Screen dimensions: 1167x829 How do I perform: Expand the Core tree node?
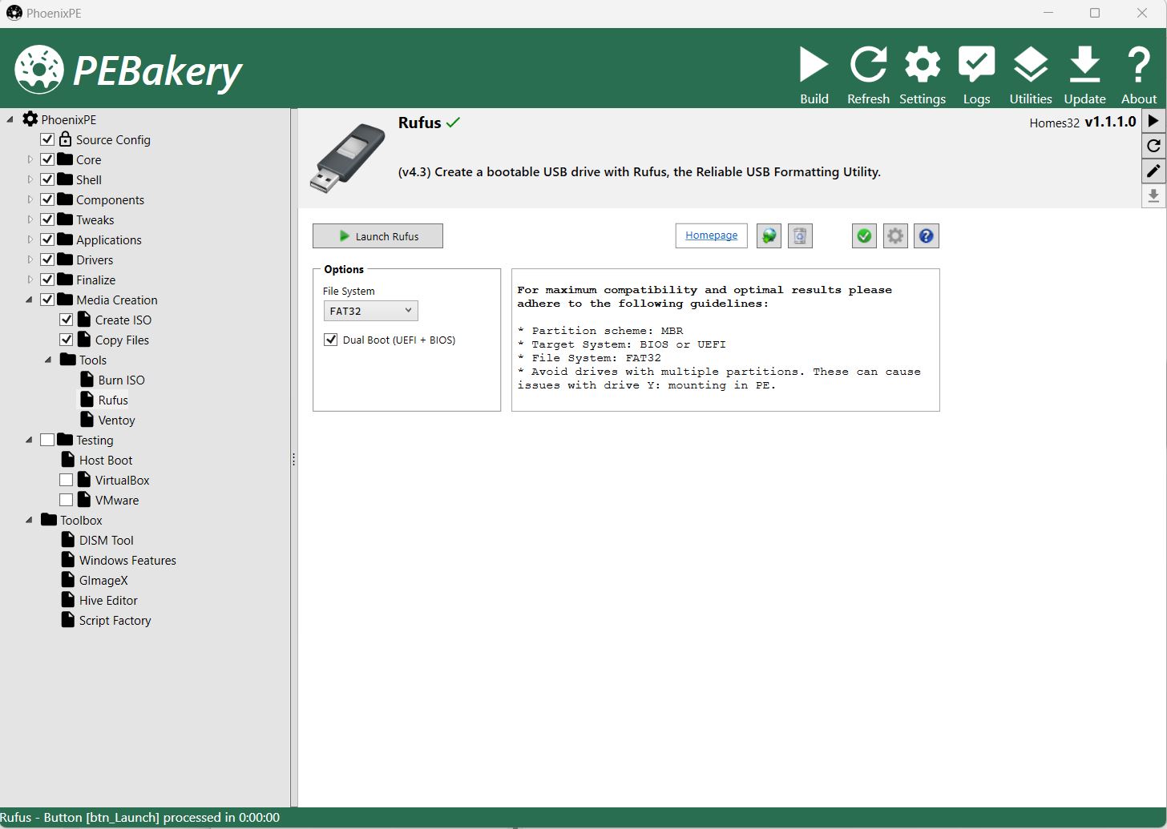[x=30, y=159]
